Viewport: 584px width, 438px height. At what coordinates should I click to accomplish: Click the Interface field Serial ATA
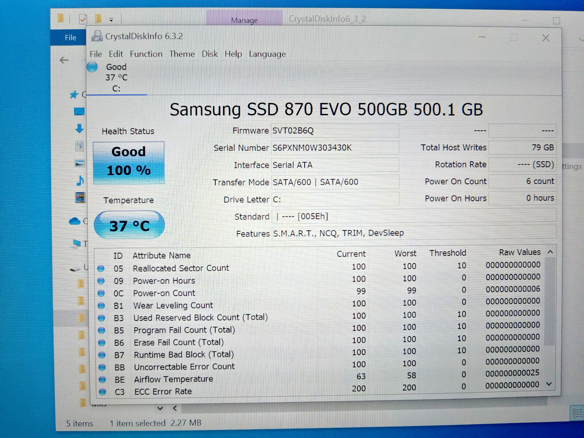pyautogui.click(x=335, y=165)
